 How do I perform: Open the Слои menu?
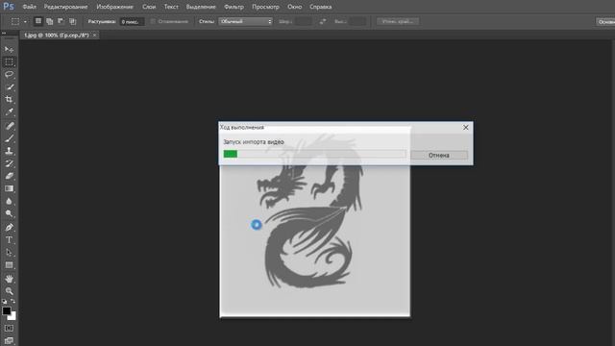pos(149,7)
